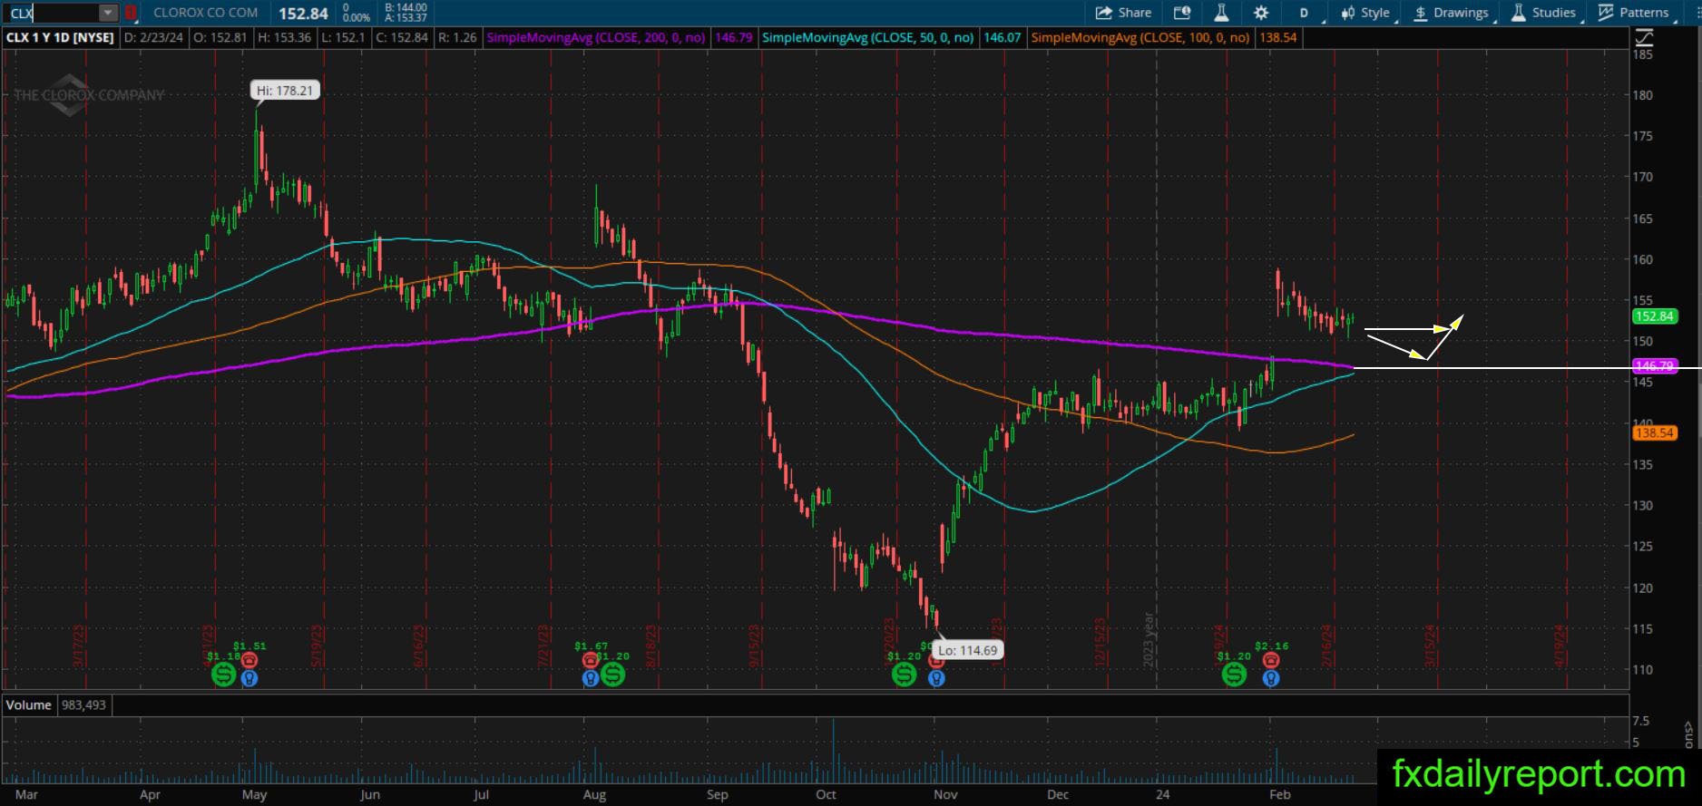Click the range value R: 1.26
Screen dimensions: 1702x806
pos(457,38)
